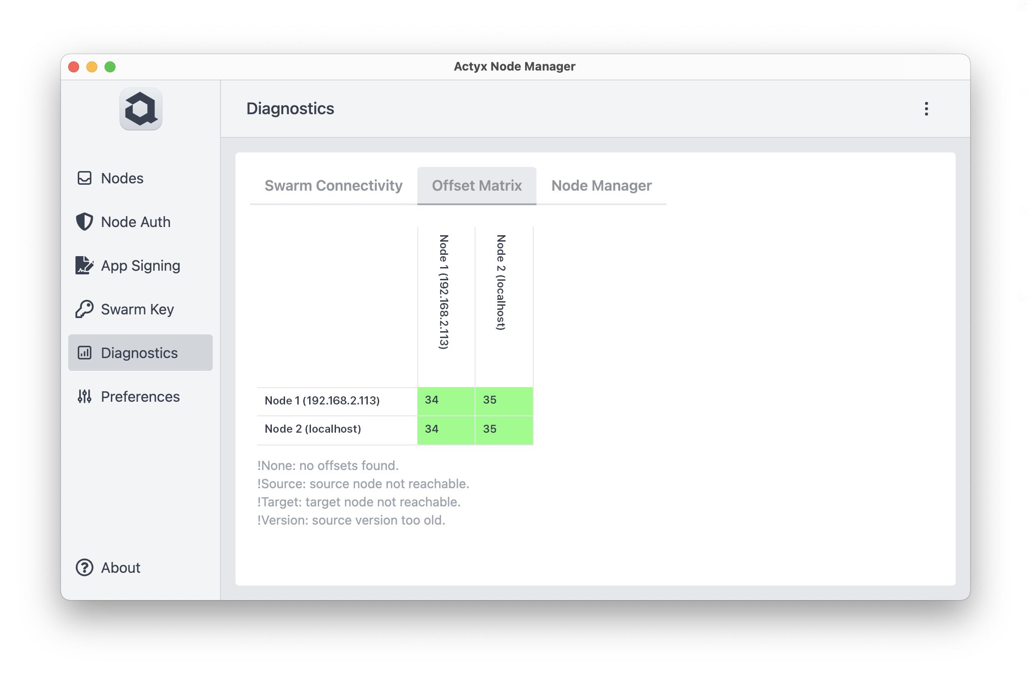Click the rotated Node 1 column header
This screenshot has width=1032, height=682.
(444, 292)
